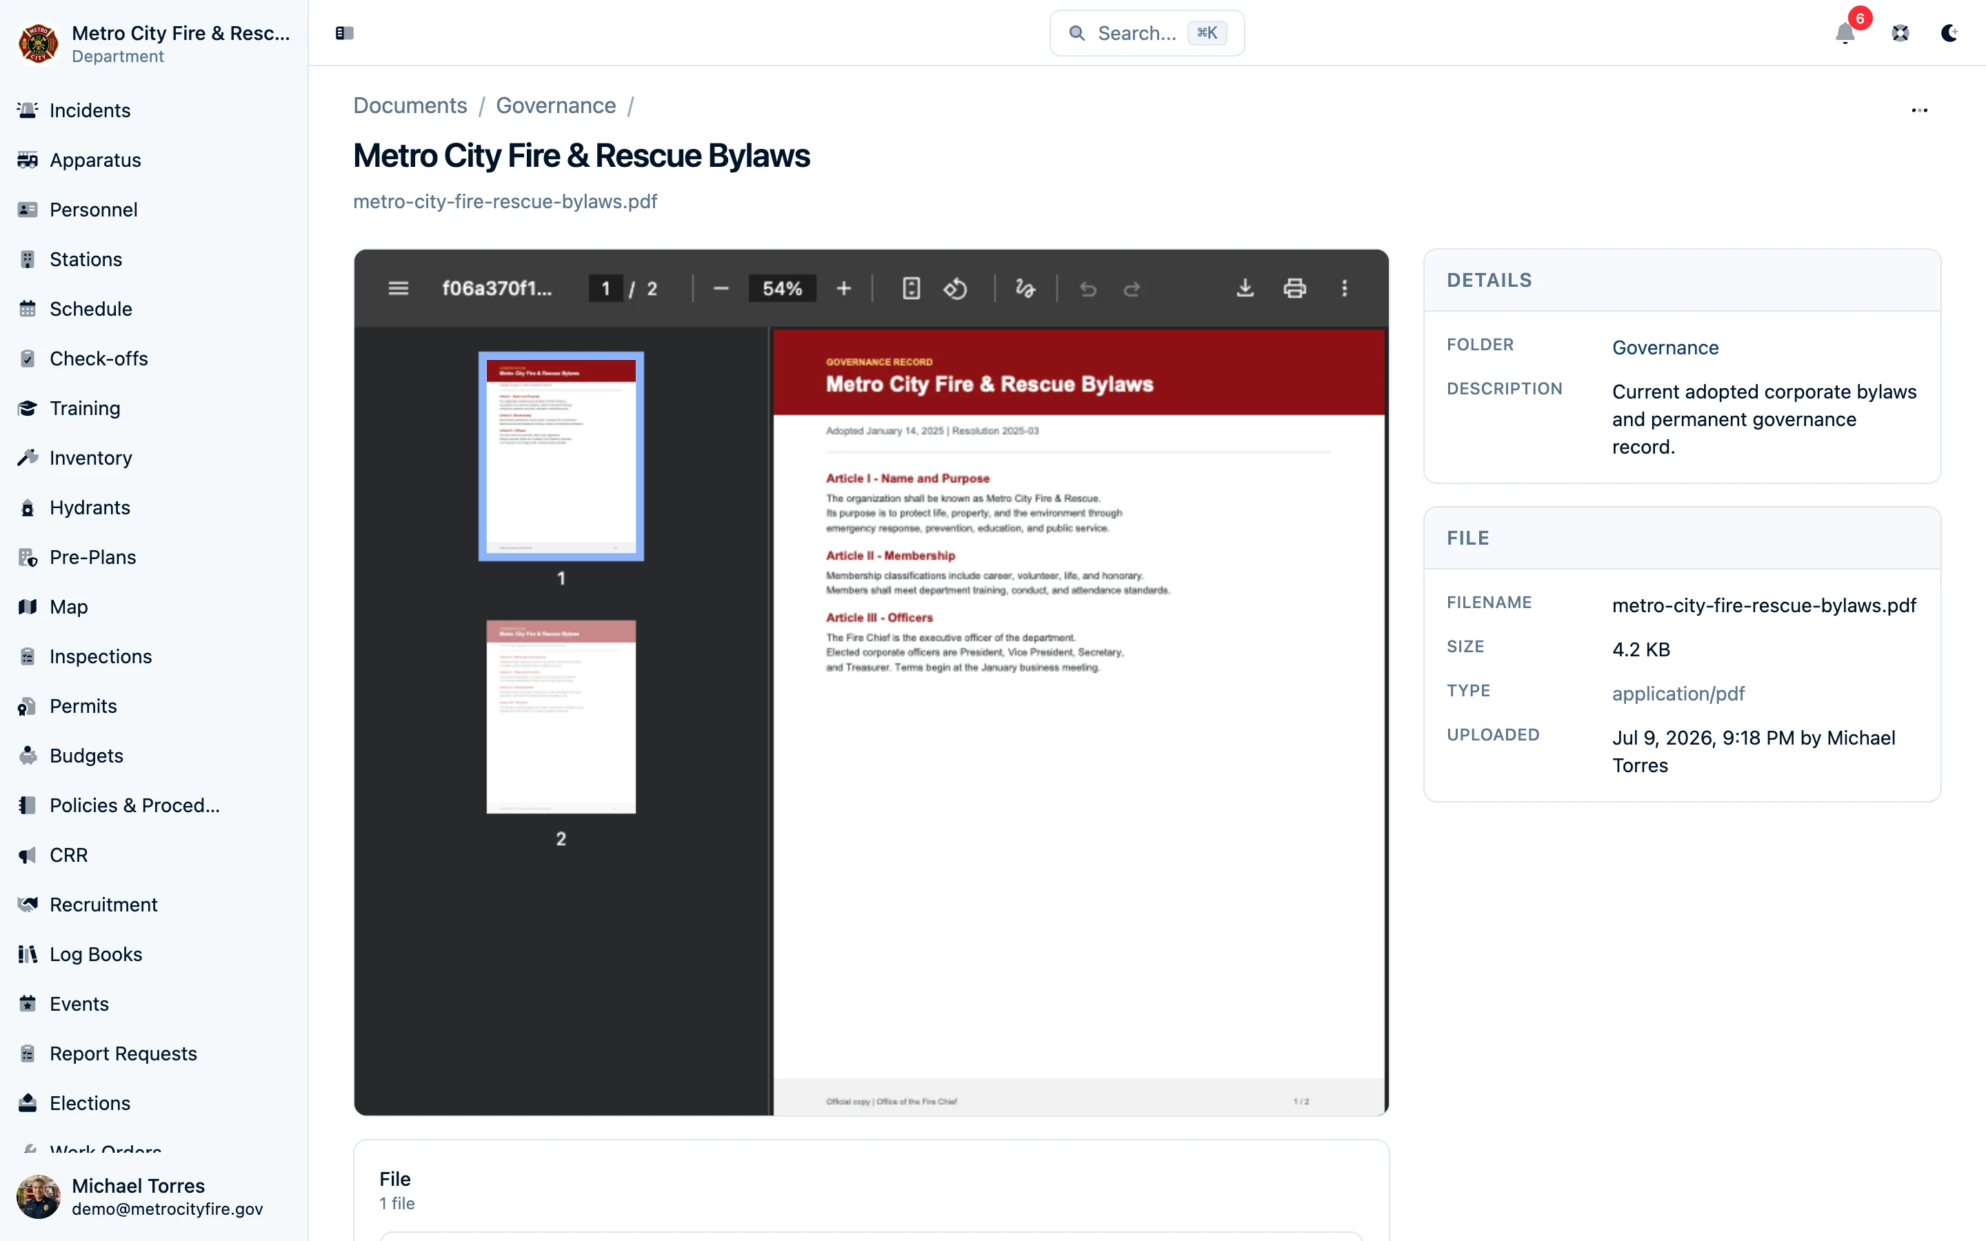Click the Elections ballot box icon

(27, 1103)
